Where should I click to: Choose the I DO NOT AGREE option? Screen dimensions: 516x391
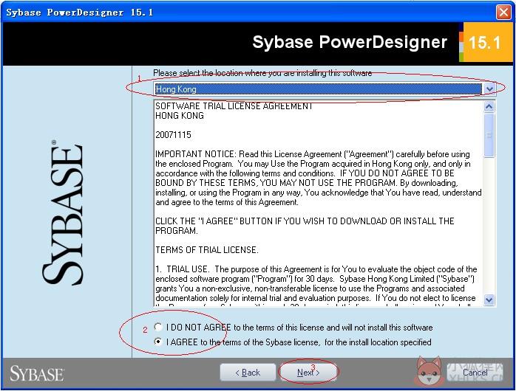[x=158, y=327]
